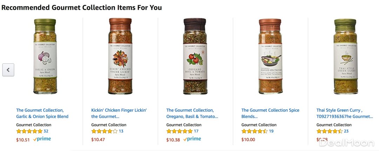Open the Kickin' Chicken bottle image

[120, 56]
